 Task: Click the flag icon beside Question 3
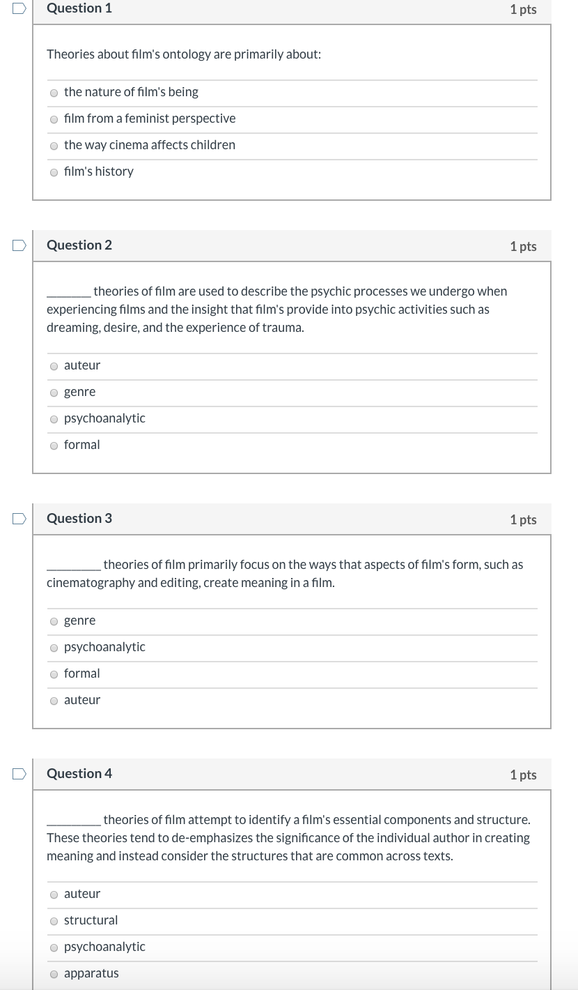[19, 517]
